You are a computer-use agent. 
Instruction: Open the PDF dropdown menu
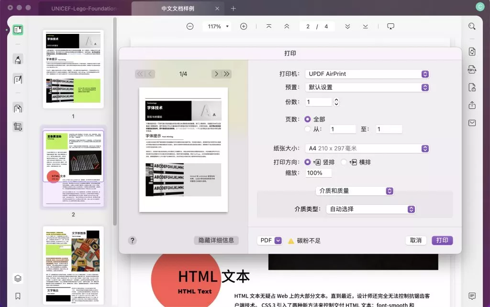pos(270,240)
